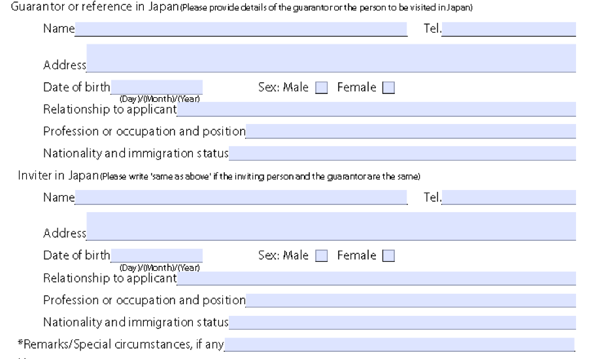Screen dimensions: 612x359
Task: Check the Guarantor Male checkbox
Action: tap(321, 87)
